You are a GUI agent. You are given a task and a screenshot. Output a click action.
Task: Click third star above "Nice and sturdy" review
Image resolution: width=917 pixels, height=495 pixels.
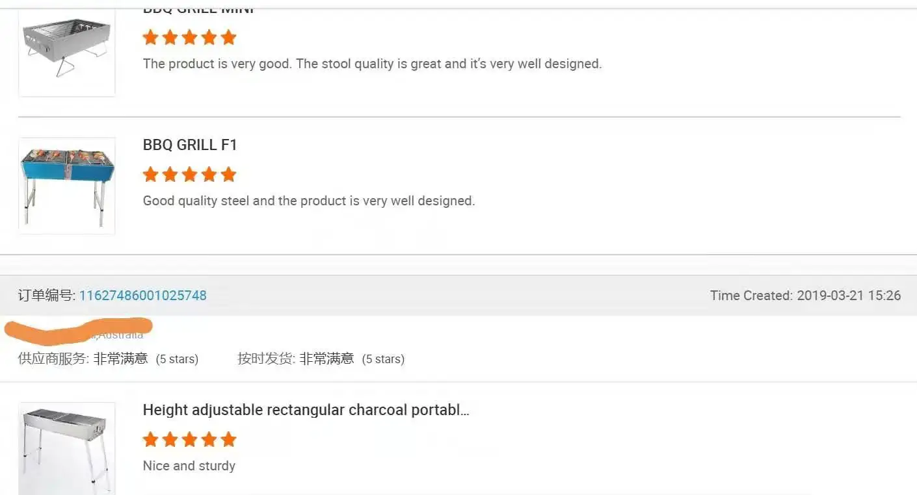coord(190,440)
